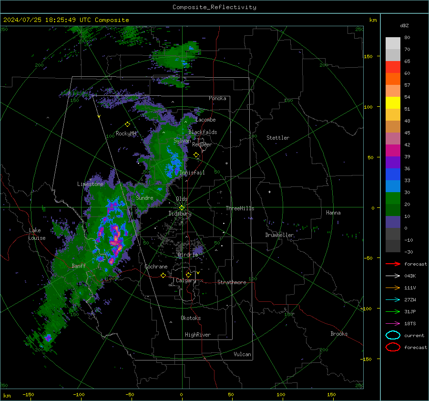Click the purple swatch between 39 and 36 dBZ
Viewport: 429px width, 401px height.
tap(393, 162)
